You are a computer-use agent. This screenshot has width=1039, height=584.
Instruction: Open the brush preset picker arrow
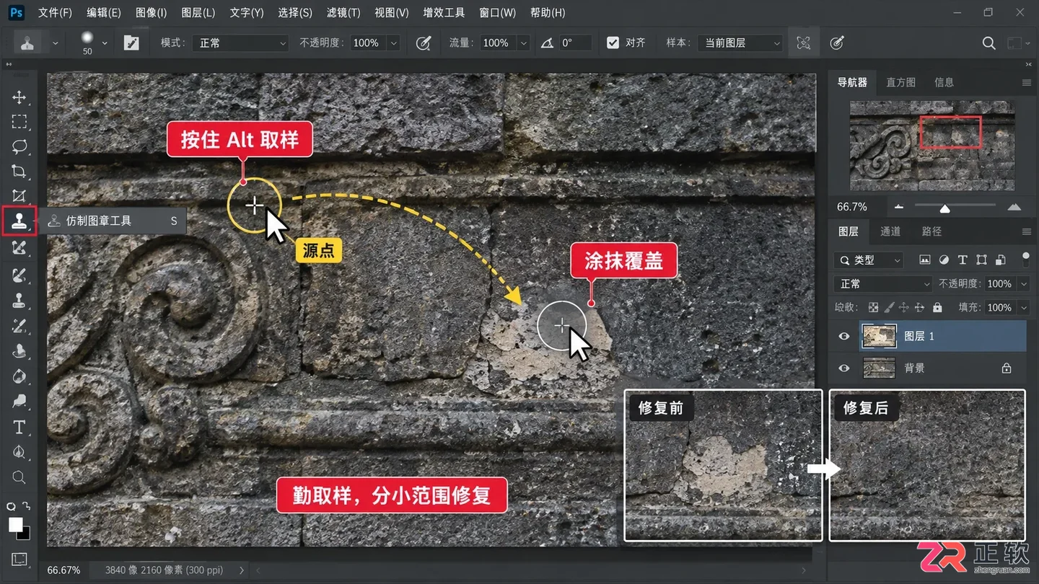tap(105, 43)
